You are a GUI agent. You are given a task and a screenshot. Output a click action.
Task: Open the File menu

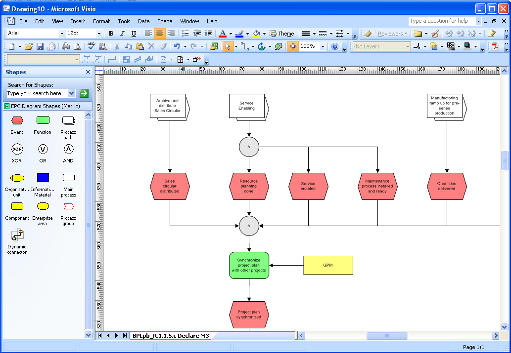point(23,21)
